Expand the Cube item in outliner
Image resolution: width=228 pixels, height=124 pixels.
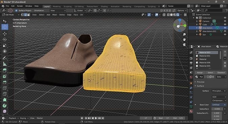point(197,24)
